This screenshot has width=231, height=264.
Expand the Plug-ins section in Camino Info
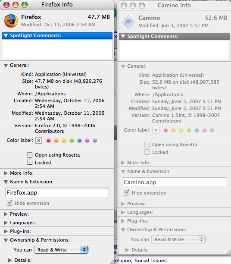(123, 221)
